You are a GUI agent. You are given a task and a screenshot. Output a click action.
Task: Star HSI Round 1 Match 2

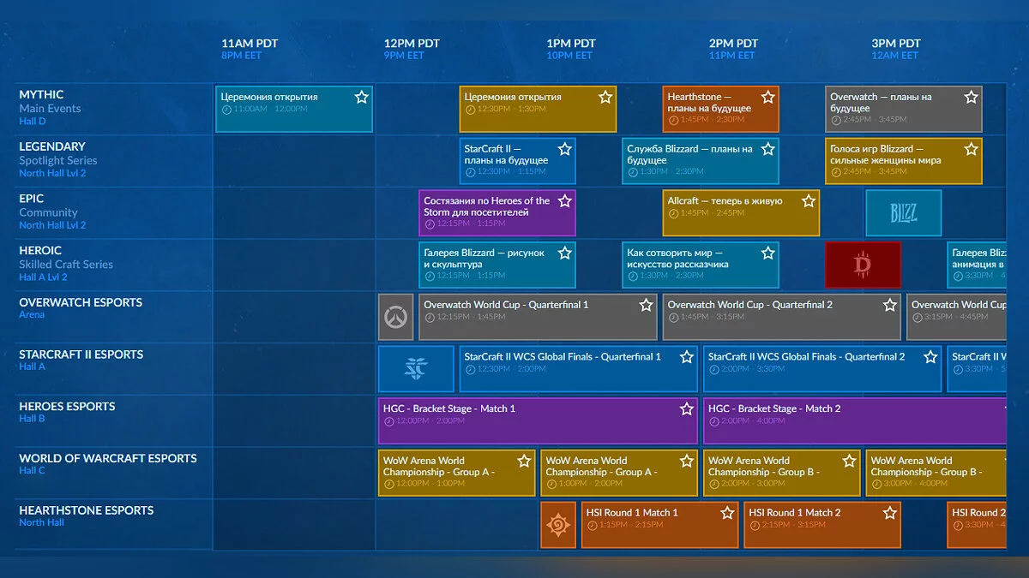point(890,513)
